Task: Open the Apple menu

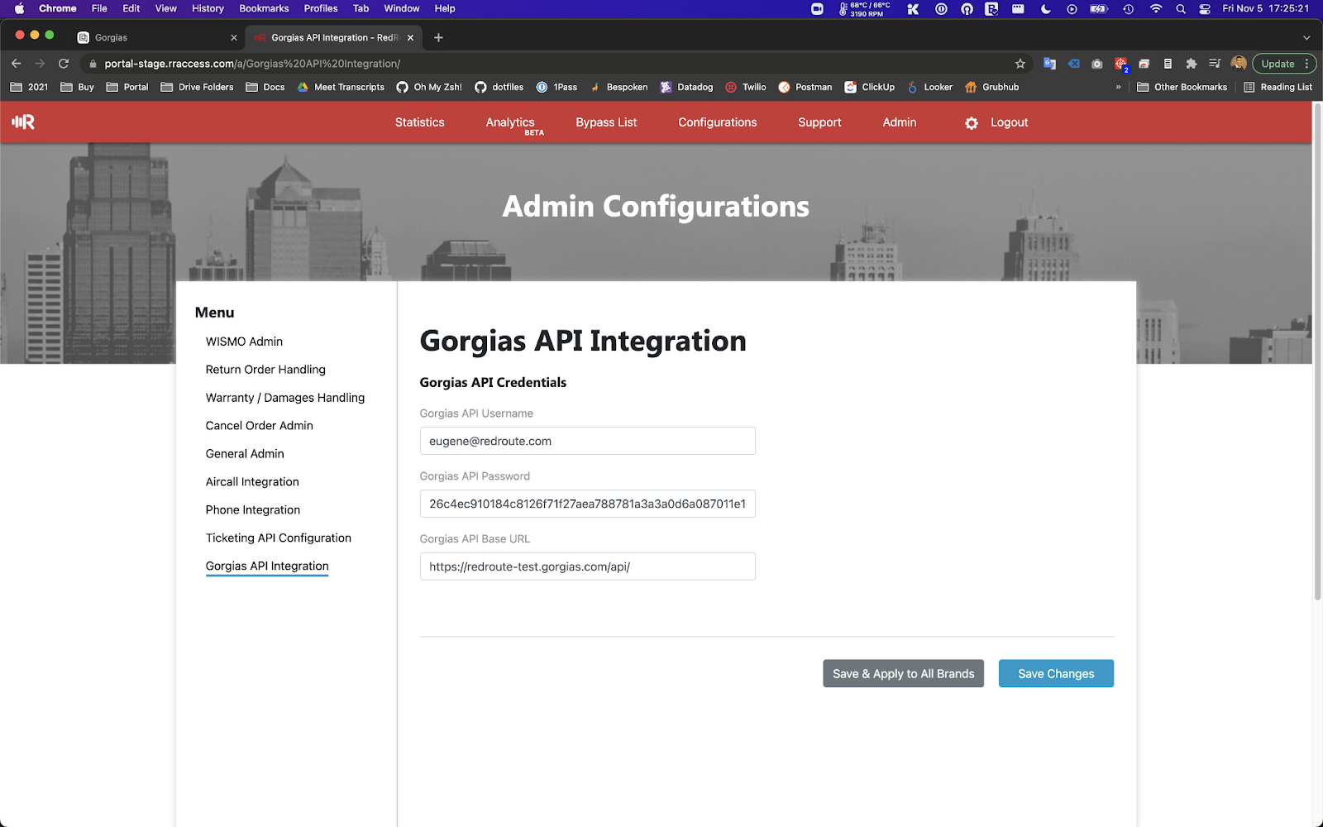Action: 19,8
